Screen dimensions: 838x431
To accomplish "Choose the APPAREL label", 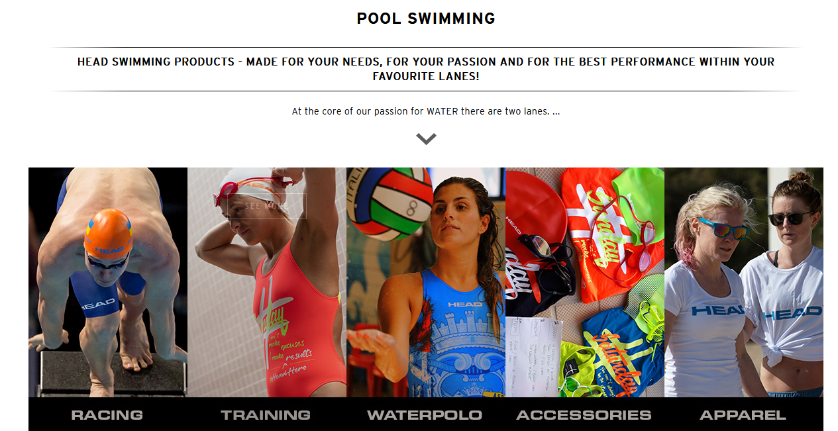I will click(x=743, y=415).
